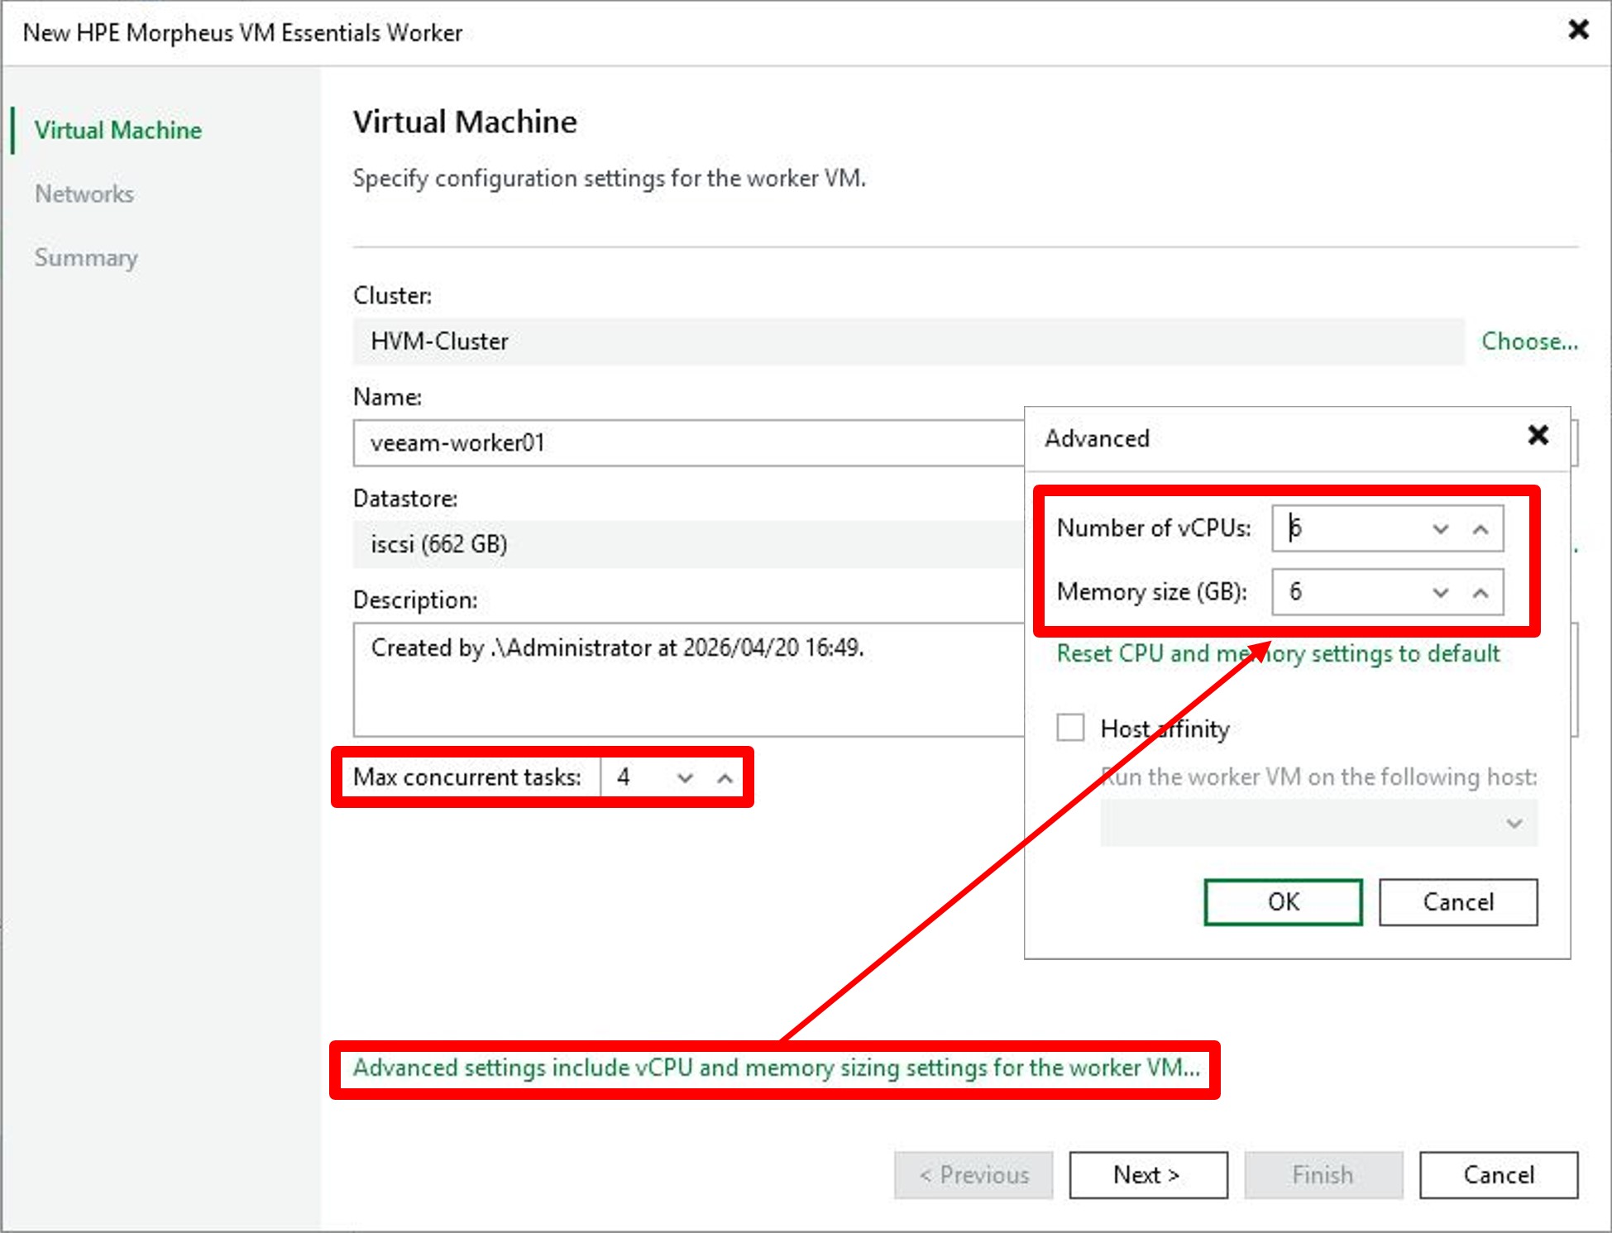This screenshot has width=1612, height=1233.
Task: Cancel the Advanced dialog
Action: [x=1458, y=901]
